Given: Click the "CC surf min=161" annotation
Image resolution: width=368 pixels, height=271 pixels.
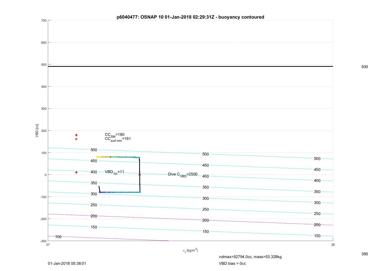Looking at the screenshot, I should 118,139.
